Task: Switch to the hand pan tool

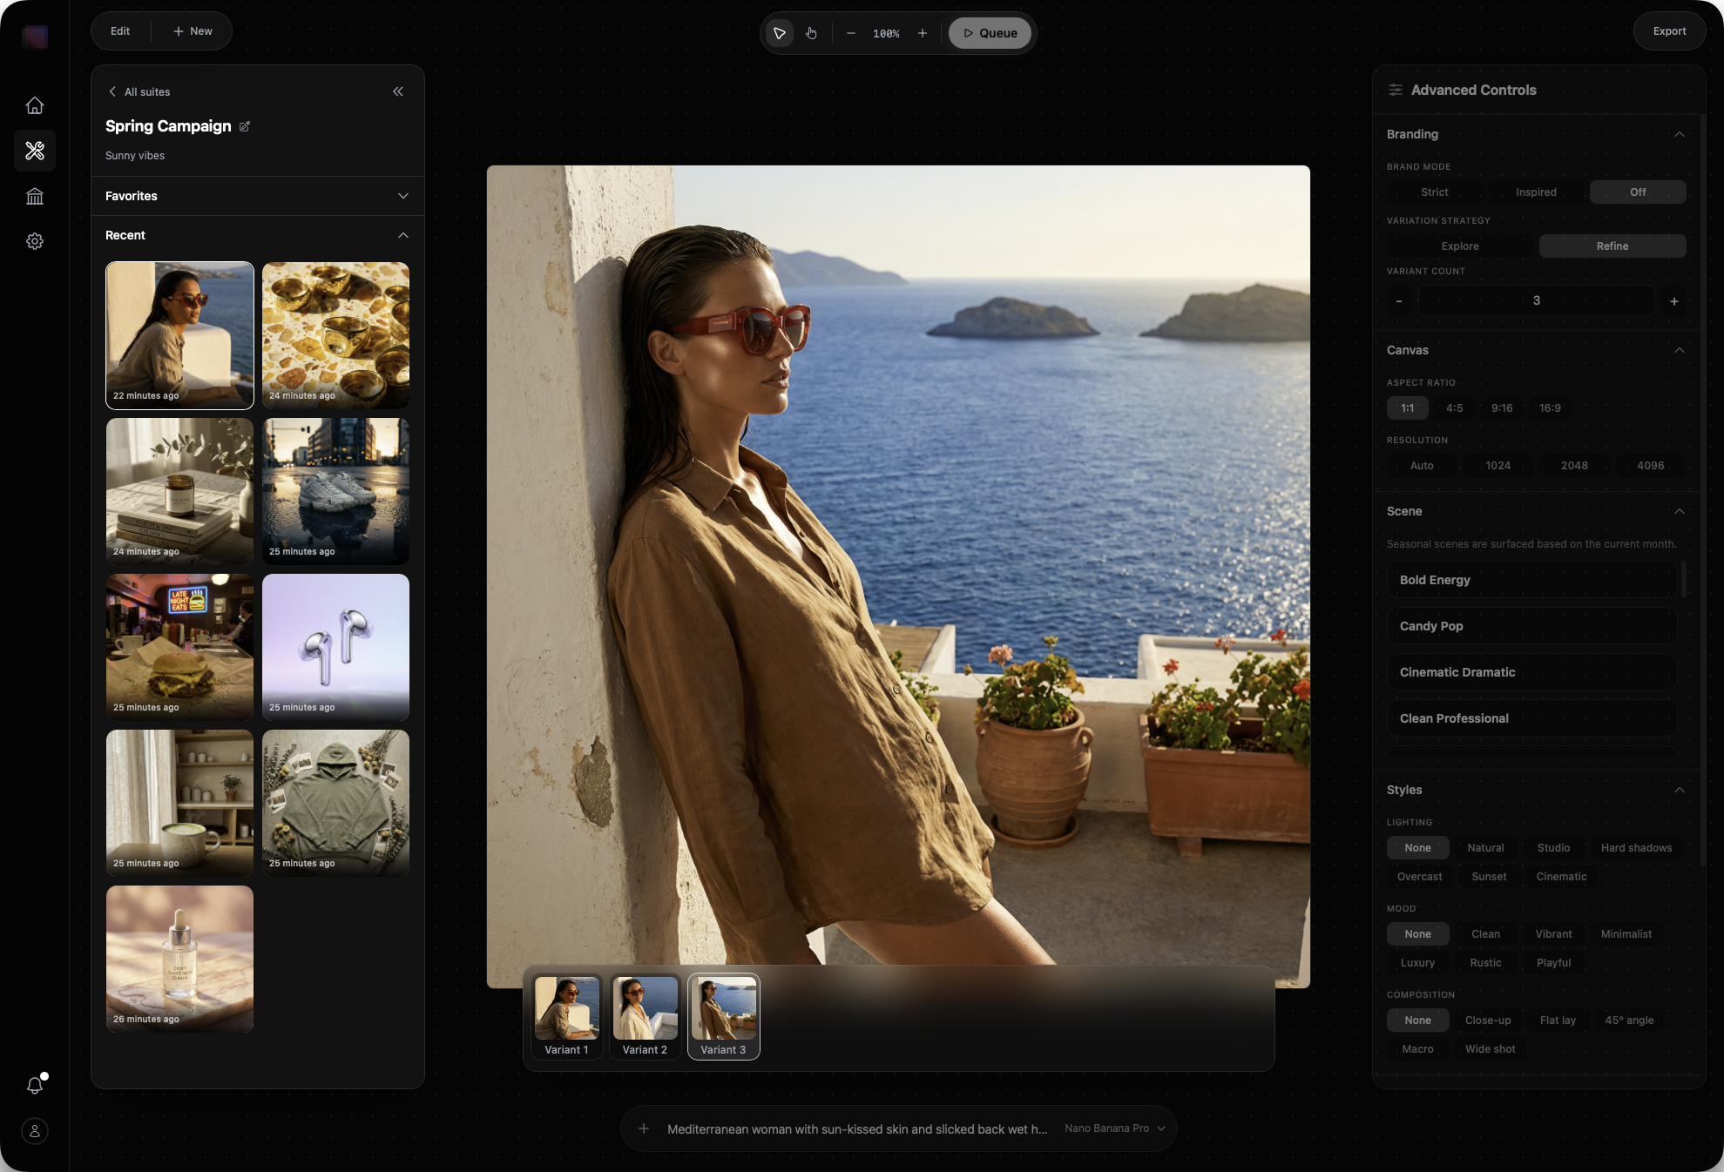Action: point(811,33)
